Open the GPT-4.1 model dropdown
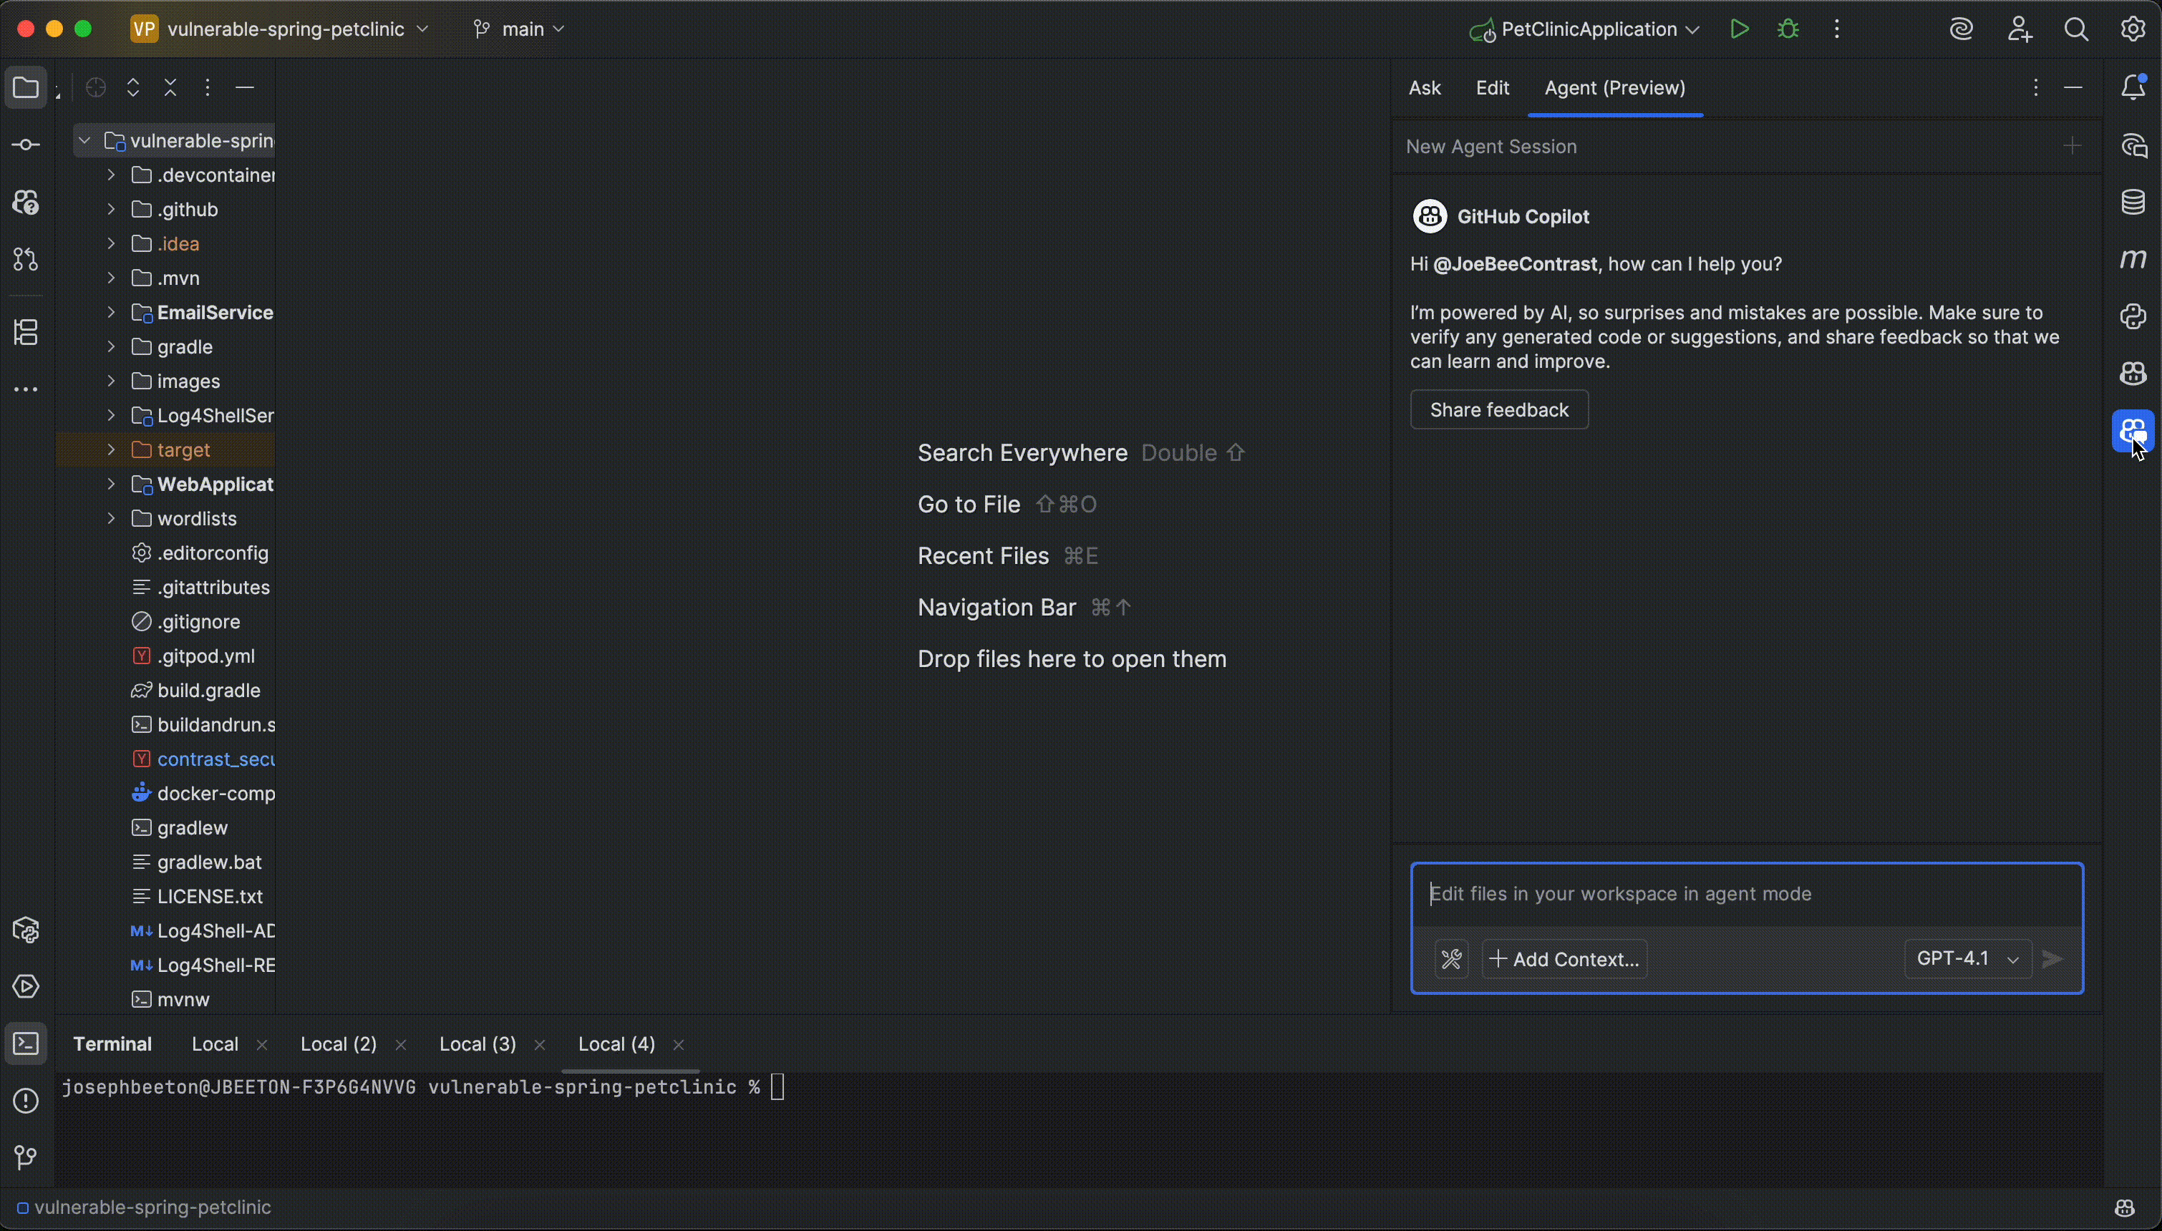 click(1967, 959)
